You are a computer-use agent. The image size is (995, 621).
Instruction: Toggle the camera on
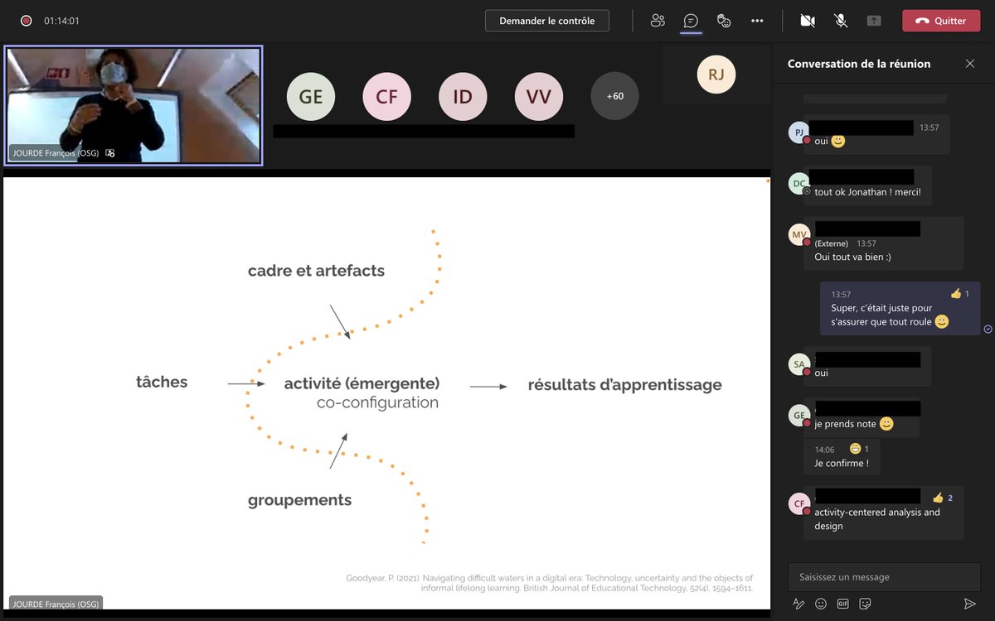coord(808,21)
